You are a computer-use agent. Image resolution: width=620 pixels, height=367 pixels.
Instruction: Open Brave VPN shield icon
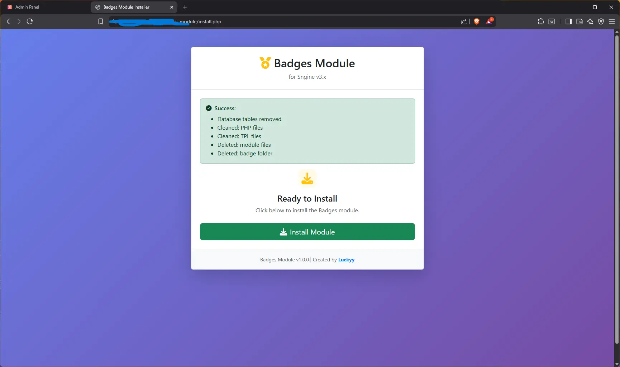click(x=601, y=21)
